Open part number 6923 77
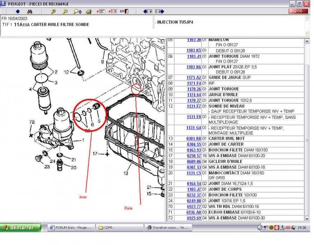 click(194, 207)
